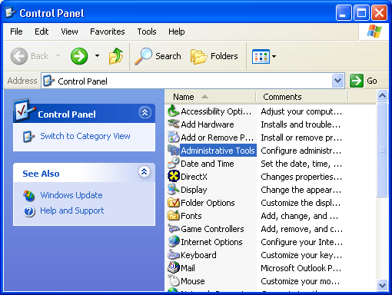Sort by the Name column header
392x295 pixels.
coord(211,97)
